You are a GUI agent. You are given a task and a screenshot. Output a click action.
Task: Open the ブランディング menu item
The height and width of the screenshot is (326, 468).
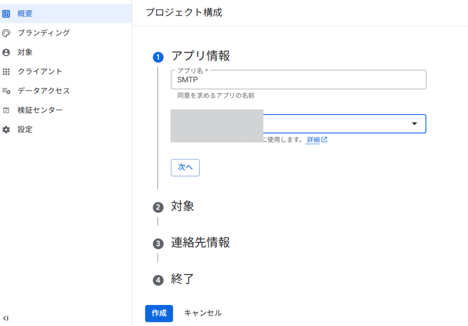(x=43, y=33)
